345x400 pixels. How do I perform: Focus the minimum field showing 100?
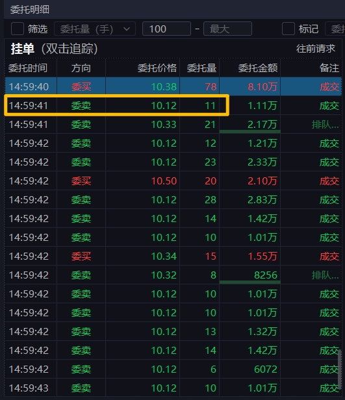pyautogui.click(x=166, y=29)
